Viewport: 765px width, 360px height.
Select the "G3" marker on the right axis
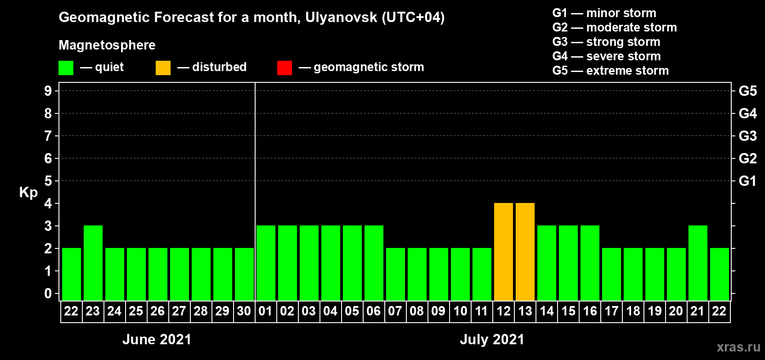748,136
